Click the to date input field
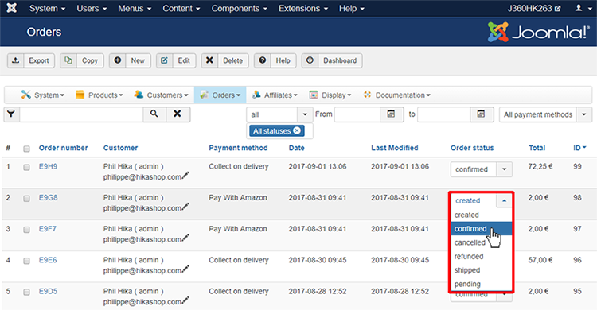Screen dimensions: 597x310 (443, 114)
